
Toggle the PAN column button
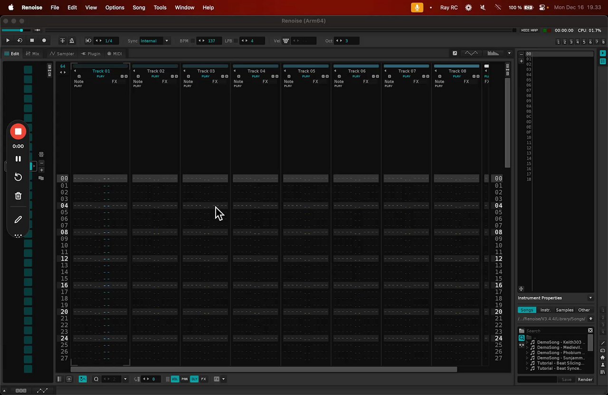click(x=185, y=379)
